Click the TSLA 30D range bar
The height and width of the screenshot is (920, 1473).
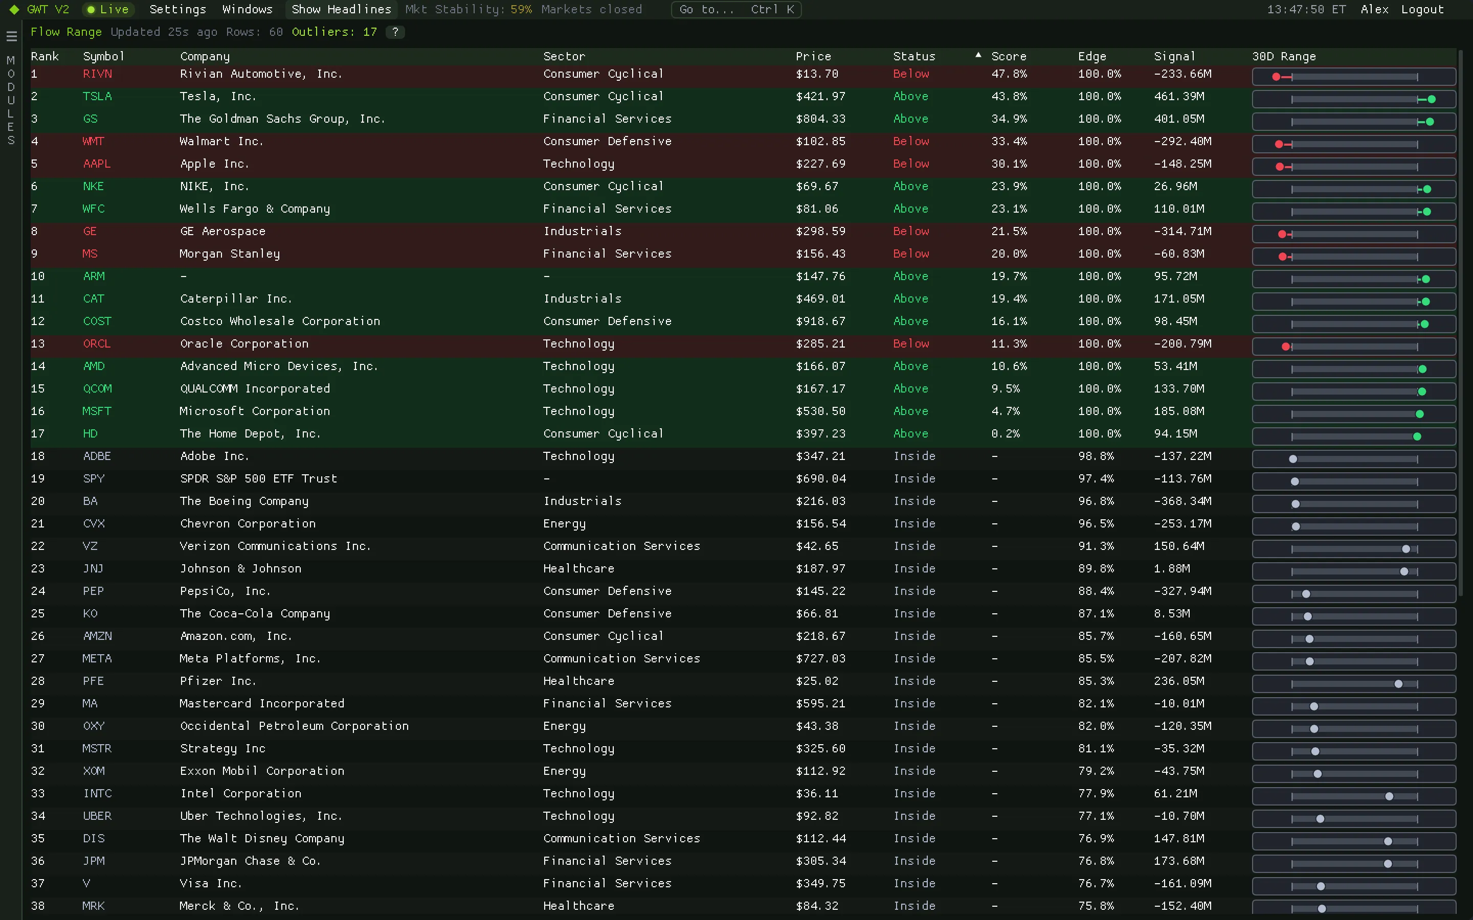click(1354, 99)
